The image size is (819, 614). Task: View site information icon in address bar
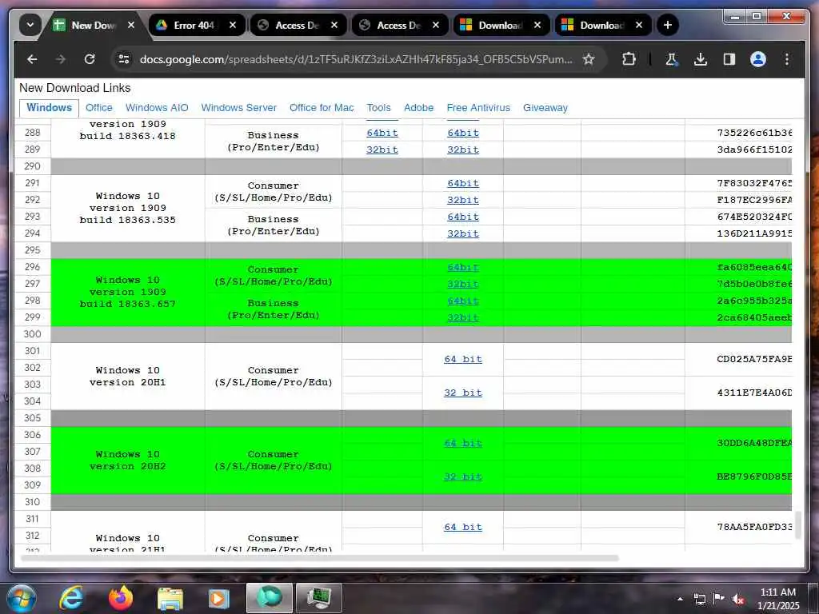124,59
